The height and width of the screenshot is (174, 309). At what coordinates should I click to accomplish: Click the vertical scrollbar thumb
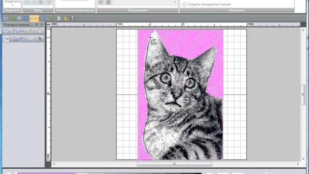[x=303, y=95]
